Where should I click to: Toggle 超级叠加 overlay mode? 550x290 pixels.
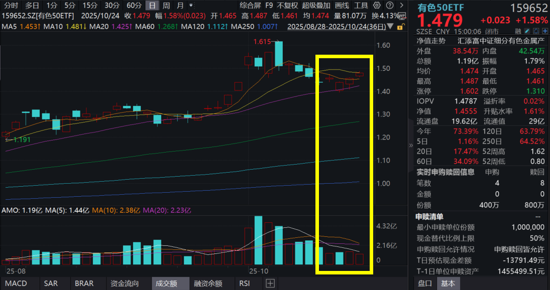[316, 6]
